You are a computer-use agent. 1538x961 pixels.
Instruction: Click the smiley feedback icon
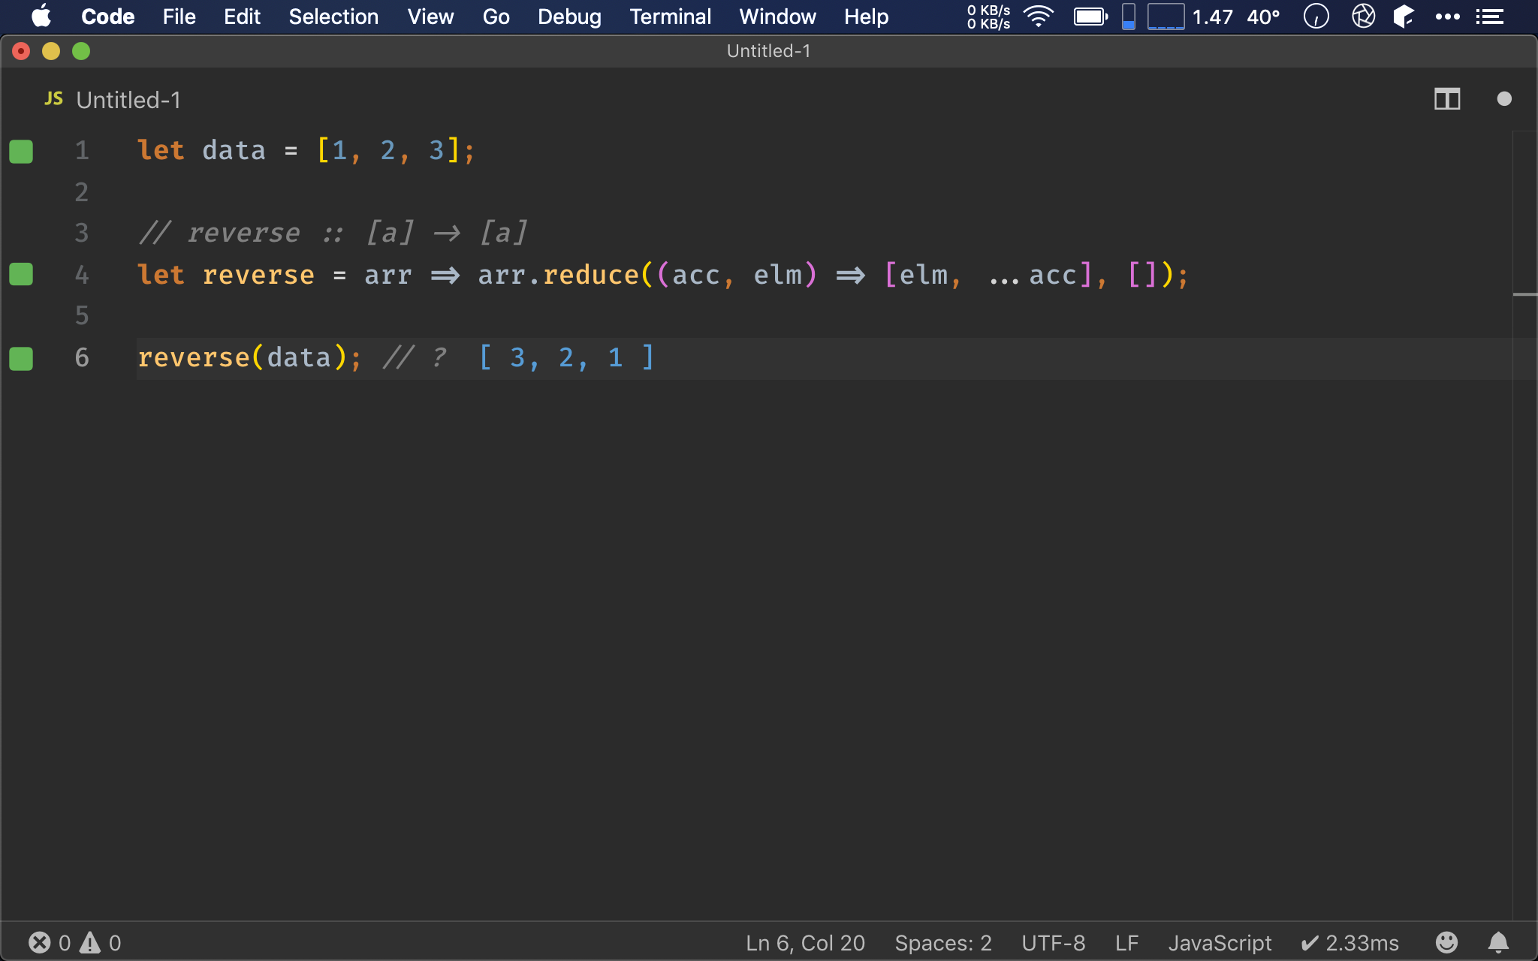click(x=1446, y=942)
